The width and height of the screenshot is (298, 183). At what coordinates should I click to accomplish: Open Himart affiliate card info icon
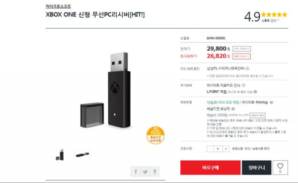[x=243, y=85]
